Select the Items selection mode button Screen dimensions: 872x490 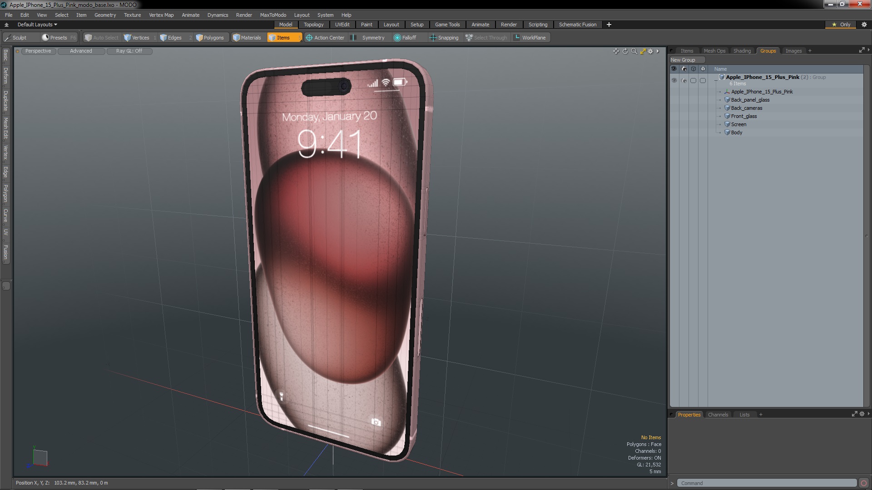284,38
